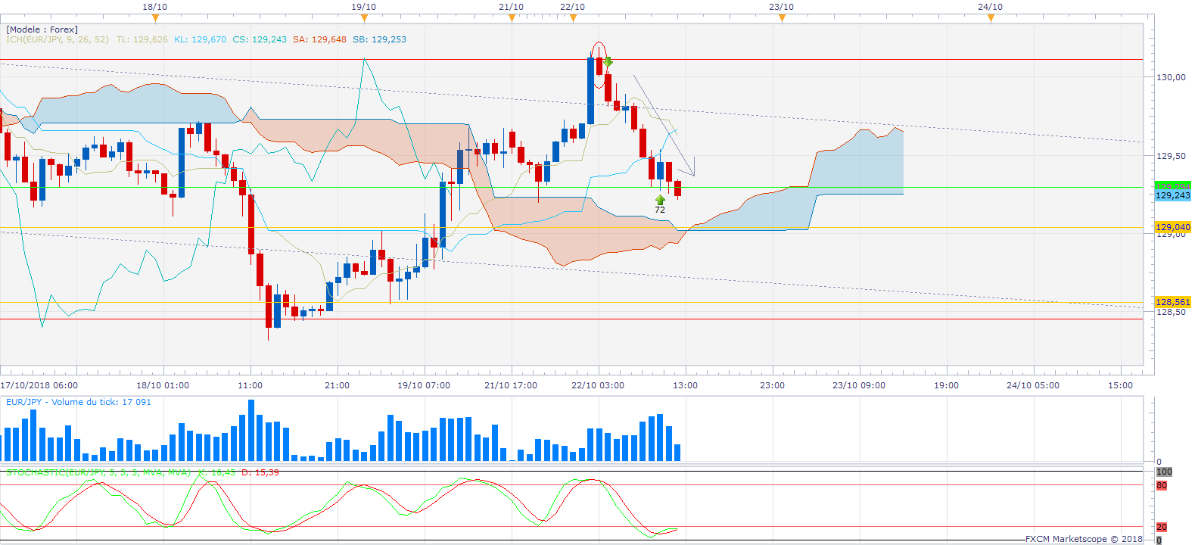Click the orange day marker under 21/10

click(x=512, y=18)
